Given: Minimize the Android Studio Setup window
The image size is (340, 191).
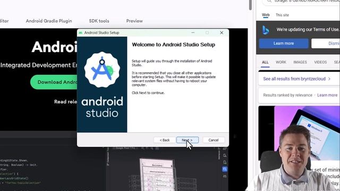Looking at the screenshot, I should click(x=193, y=33).
